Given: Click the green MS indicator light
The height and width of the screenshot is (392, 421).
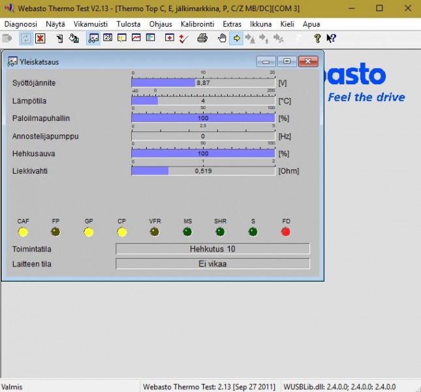Looking at the screenshot, I should click(187, 232).
